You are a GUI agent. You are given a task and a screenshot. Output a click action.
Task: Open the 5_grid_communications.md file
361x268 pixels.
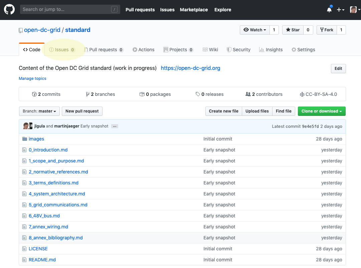click(x=58, y=205)
